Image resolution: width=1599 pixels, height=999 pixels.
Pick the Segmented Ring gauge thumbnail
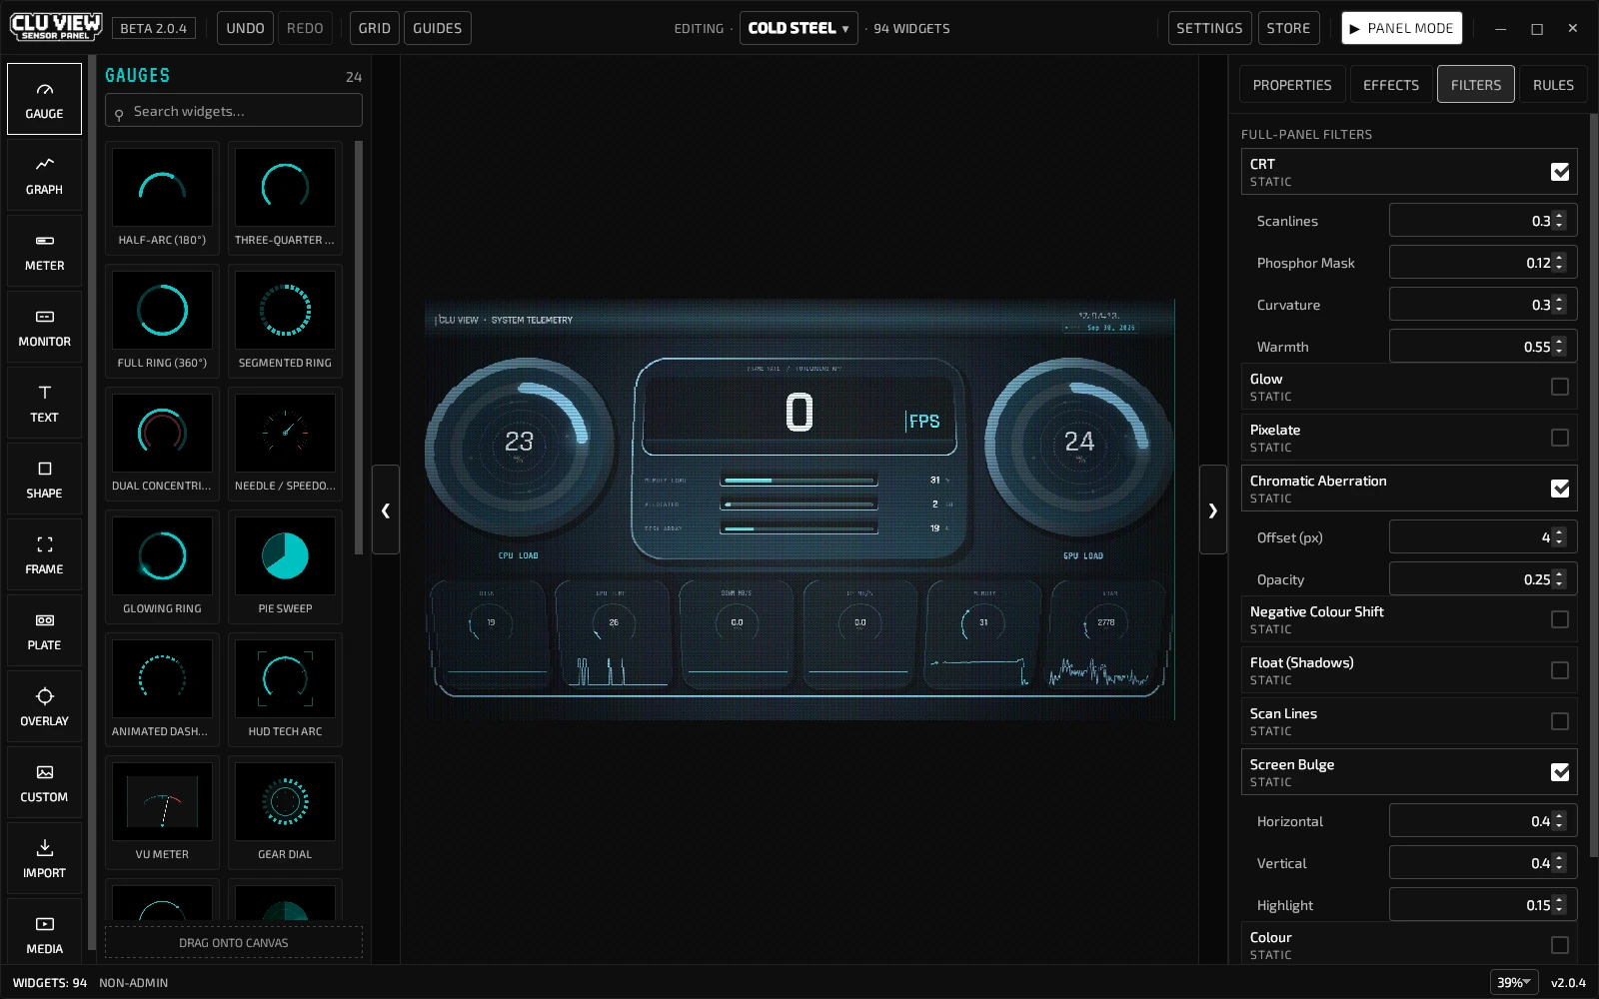[x=285, y=321]
